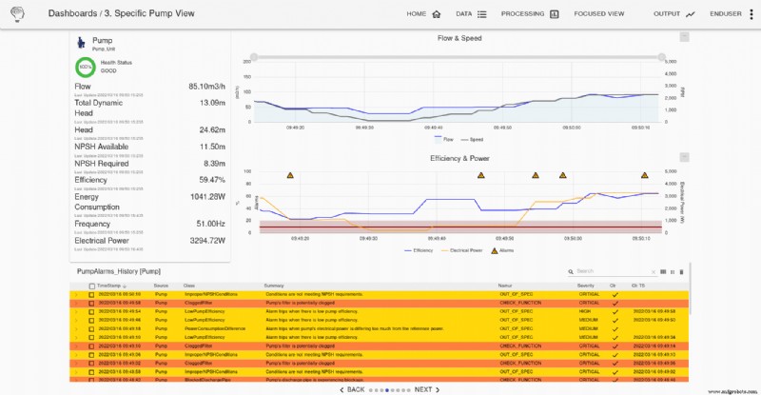Open the DATA menu item
Image resolution: width=761 pixels, height=395 pixels.
click(471, 14)
